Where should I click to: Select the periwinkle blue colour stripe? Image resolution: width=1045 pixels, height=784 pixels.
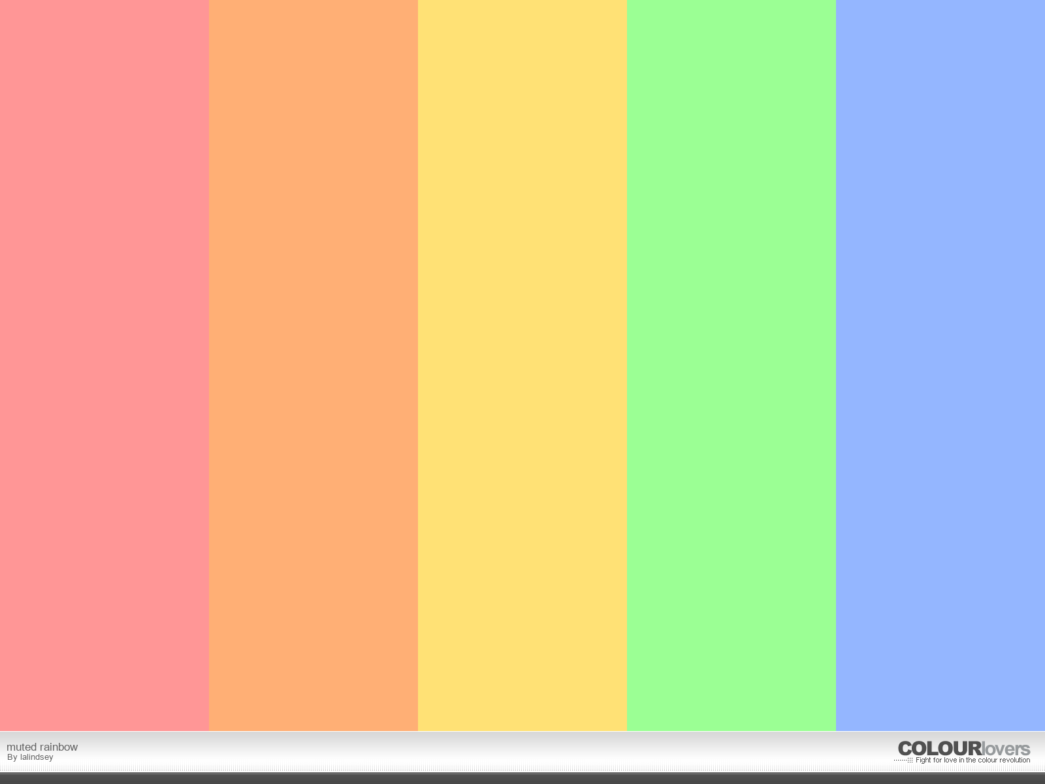click(x=940, y=366)
